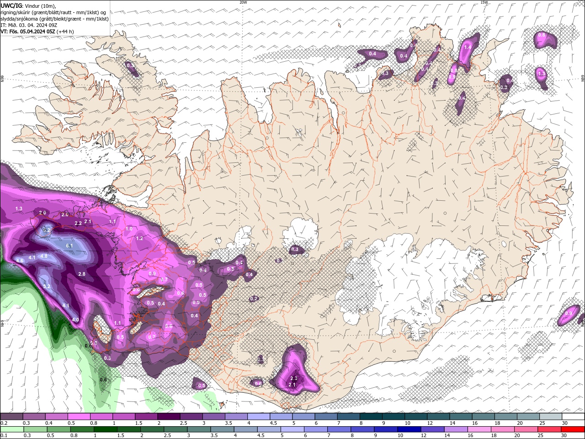The width and height of the screenshot is (585, 439).
Task: Click the 'slydda/snjókoma (grátt/bleikt/grænt' description line
Action: click(54, 19)
